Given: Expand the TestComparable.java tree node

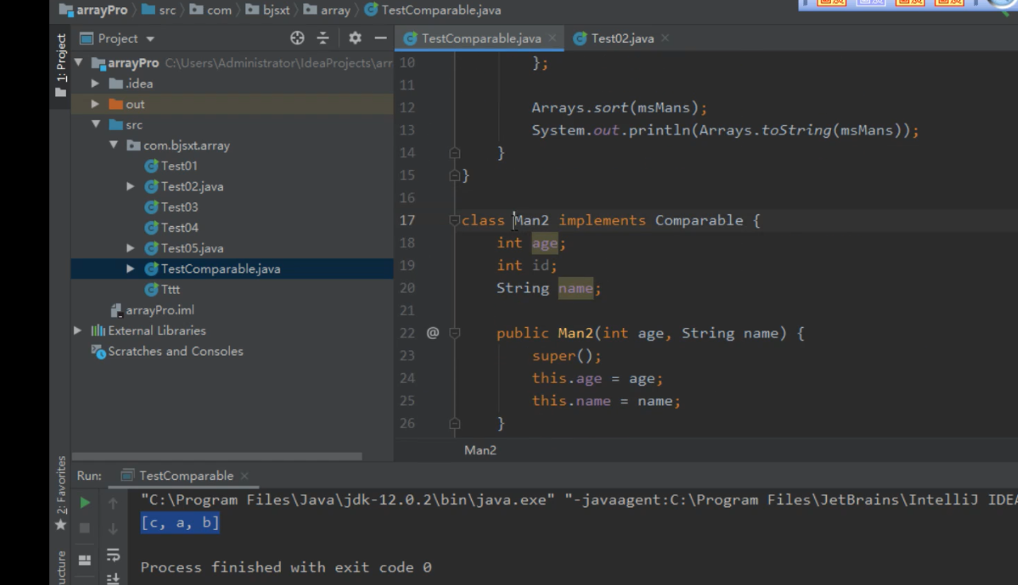Looking at the screenshot, I should pos(131,269).
